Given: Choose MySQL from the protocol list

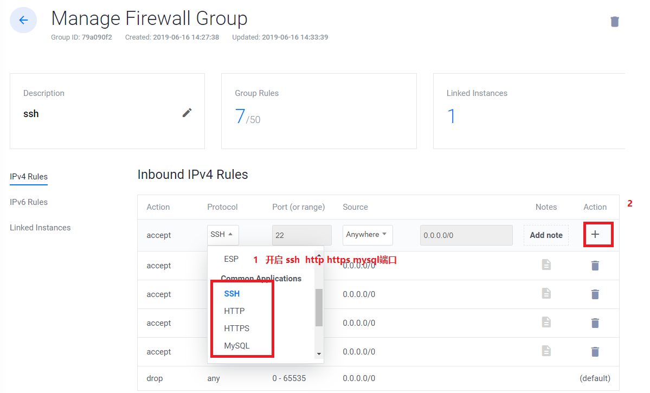Looking at the screenshot, I should pos(237,346).
